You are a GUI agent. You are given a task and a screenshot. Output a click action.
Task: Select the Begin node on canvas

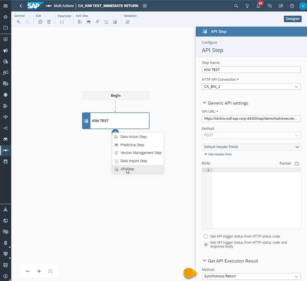(116, 95)
